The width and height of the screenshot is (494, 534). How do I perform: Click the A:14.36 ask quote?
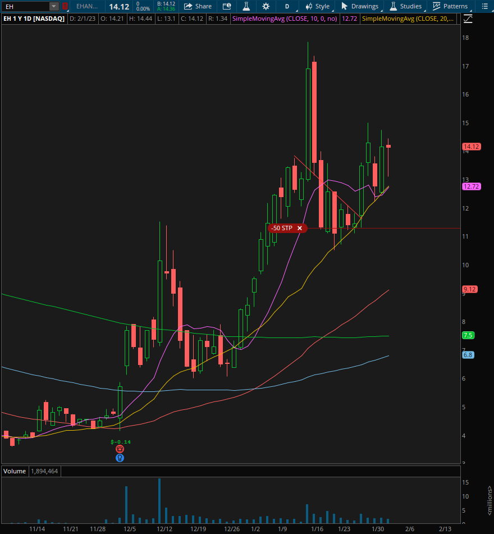166,9
